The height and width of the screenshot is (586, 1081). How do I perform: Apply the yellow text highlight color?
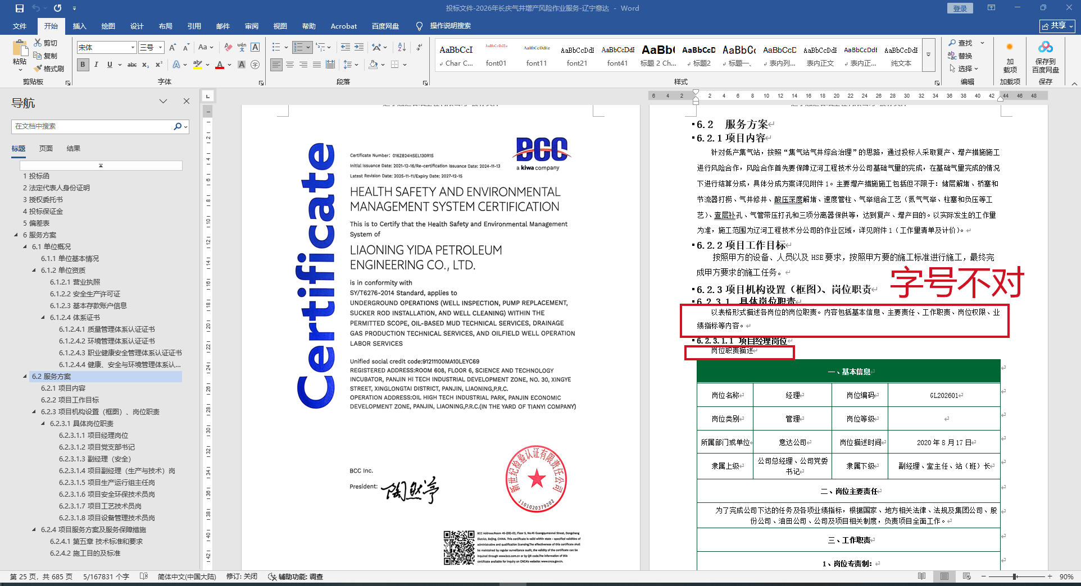point(197,65)
